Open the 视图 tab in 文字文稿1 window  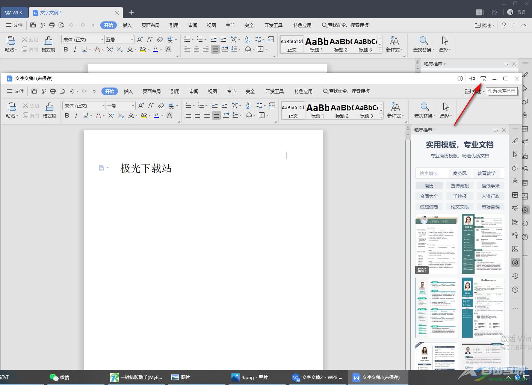213,91
